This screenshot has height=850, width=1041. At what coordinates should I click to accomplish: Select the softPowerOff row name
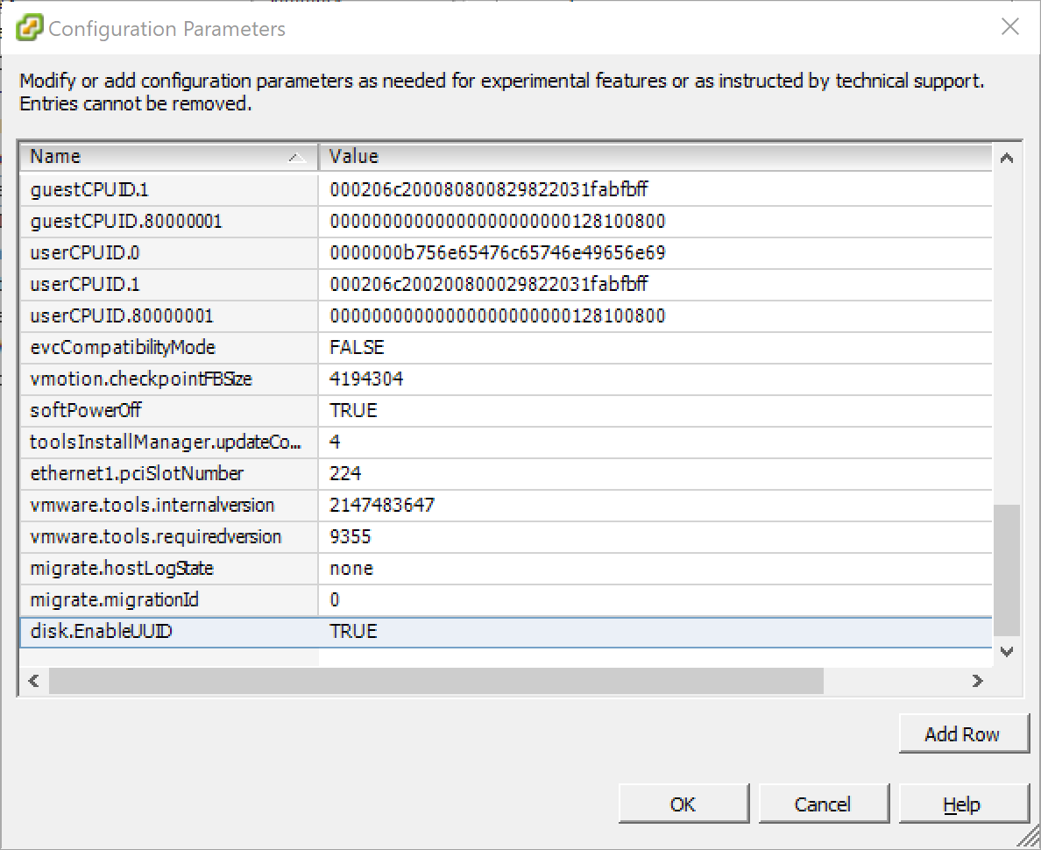click(x=168, y=410)
